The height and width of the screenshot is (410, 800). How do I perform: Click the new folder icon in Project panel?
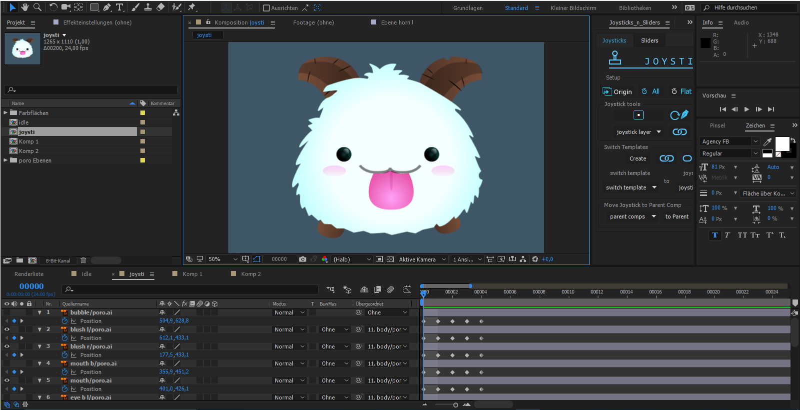point(19,260)
